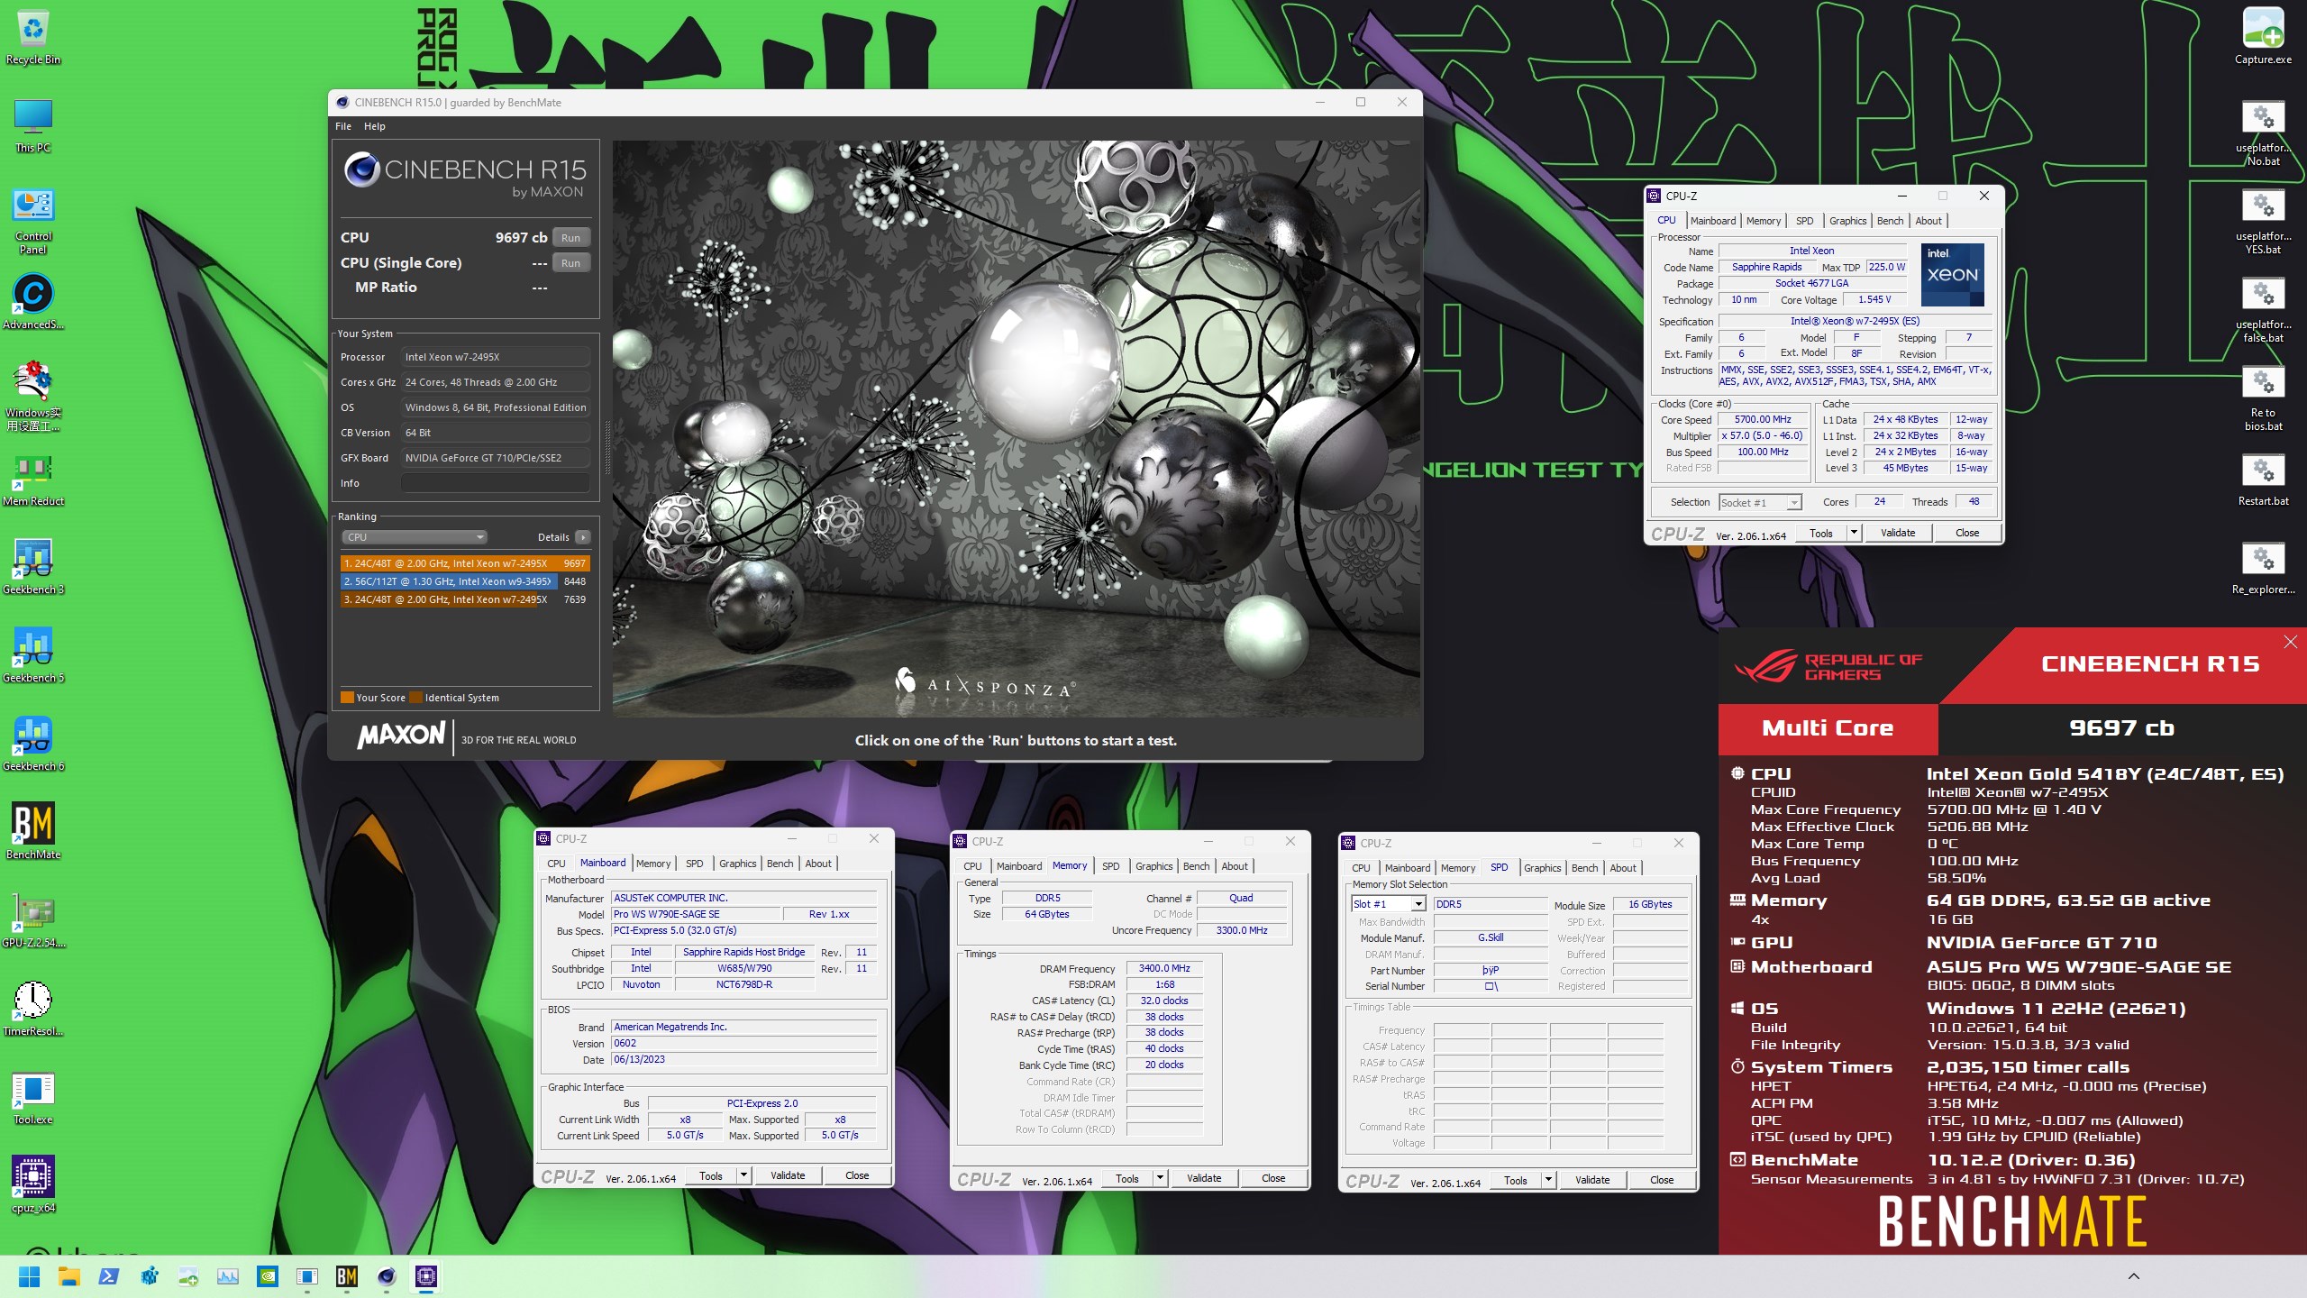Viewport: 2307px width, 1298px height.
Task: Open the File menu in Cinebench
Action: click(x=343, y=126)
